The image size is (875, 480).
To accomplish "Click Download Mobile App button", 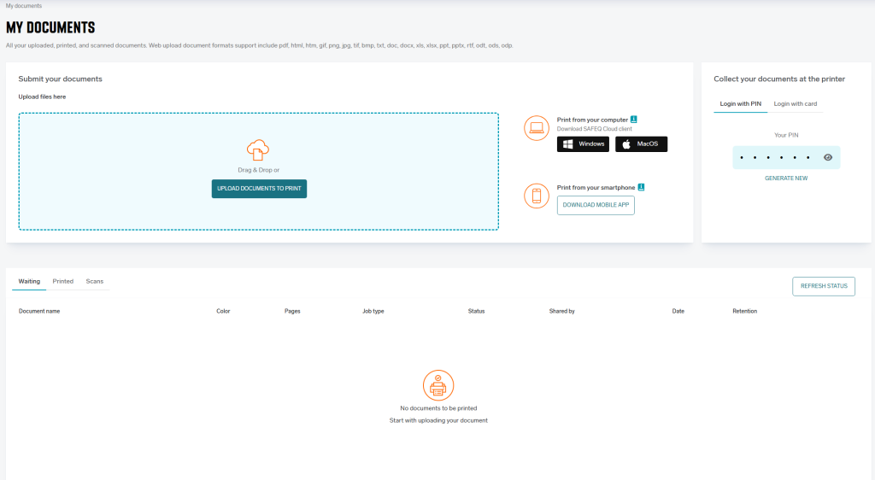I will click(596, 205).
